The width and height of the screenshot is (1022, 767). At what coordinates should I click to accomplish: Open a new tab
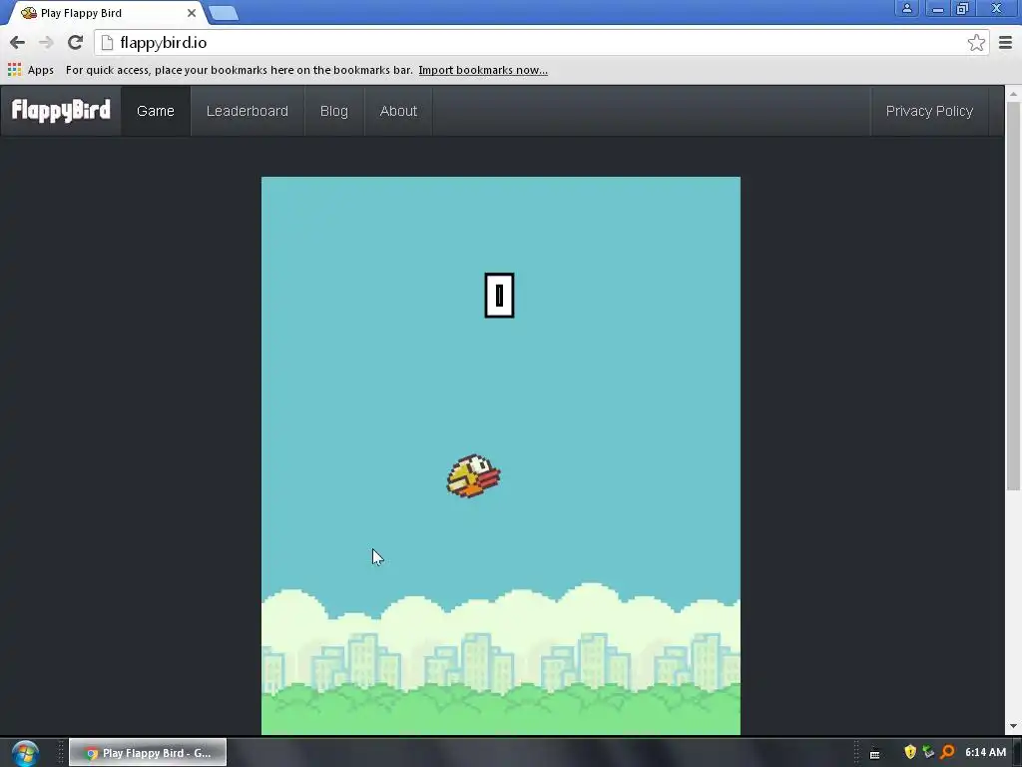(x=224, y=13)
